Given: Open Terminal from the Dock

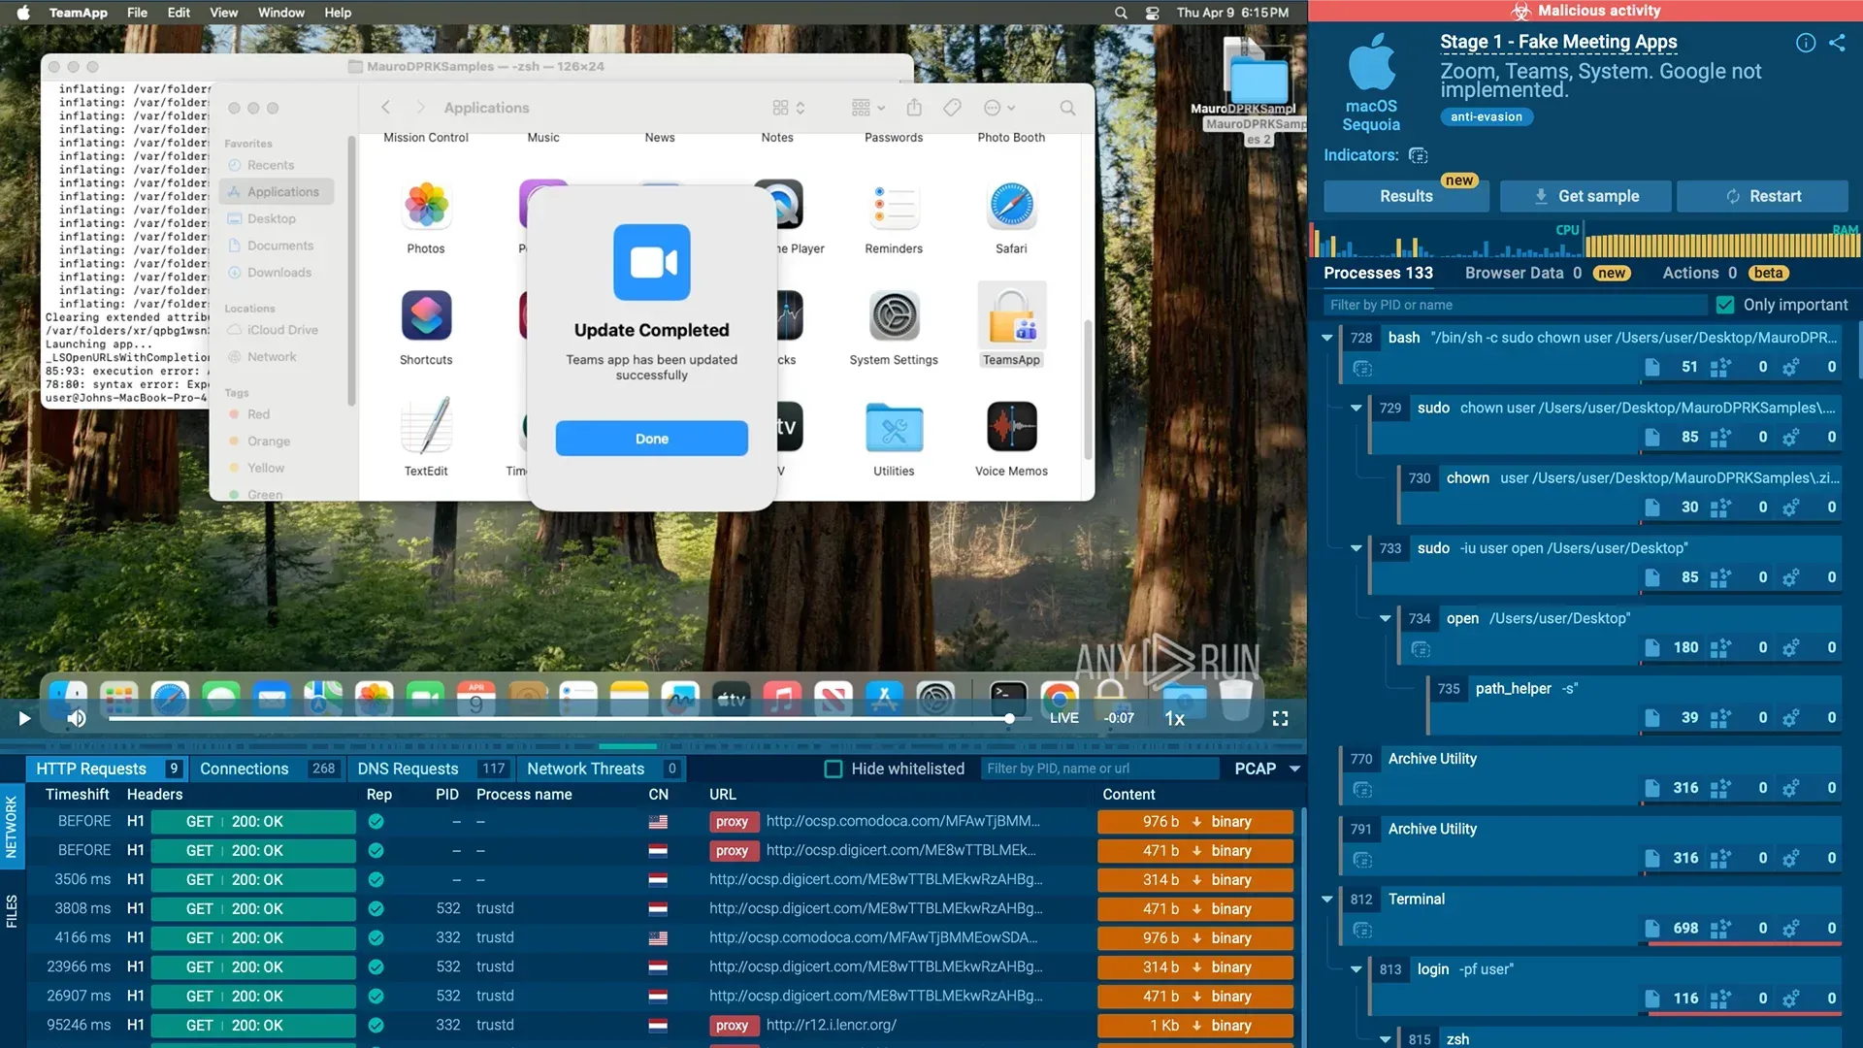Looking at the screenshot, I should point(1008,700).
